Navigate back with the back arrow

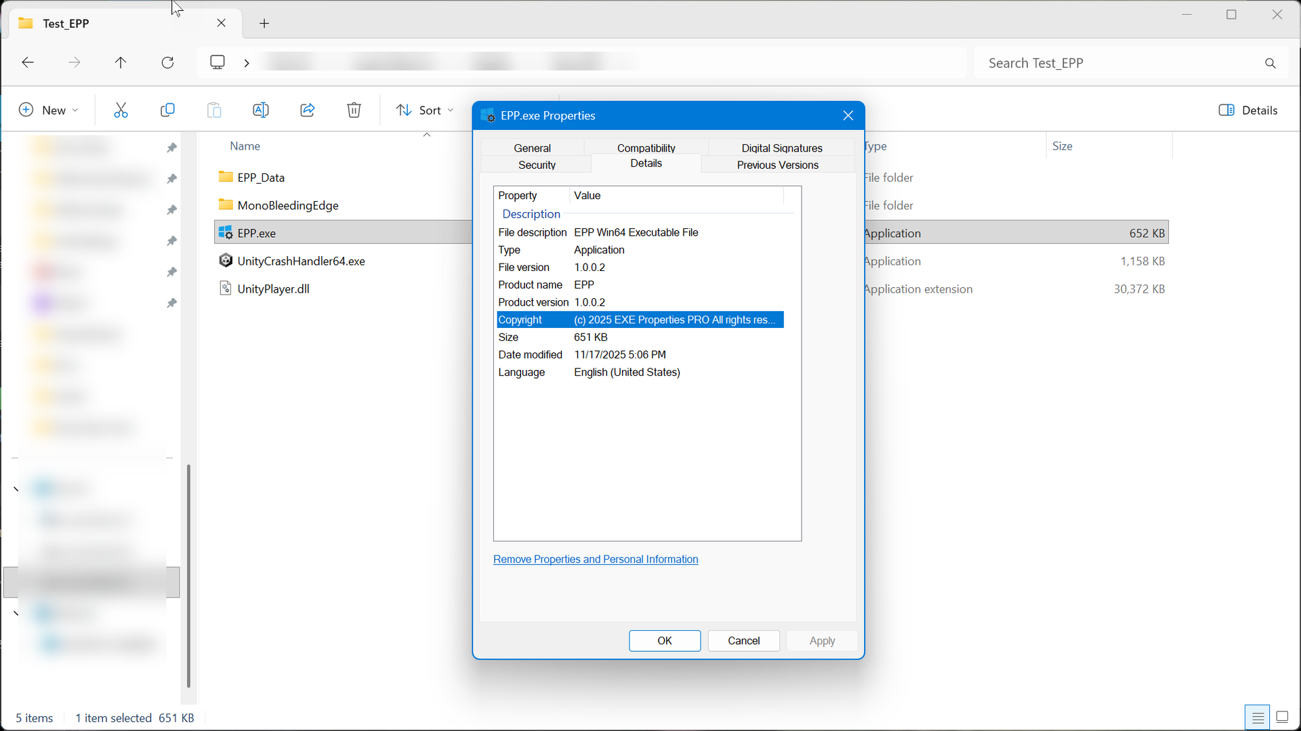(x=28, y=63)
